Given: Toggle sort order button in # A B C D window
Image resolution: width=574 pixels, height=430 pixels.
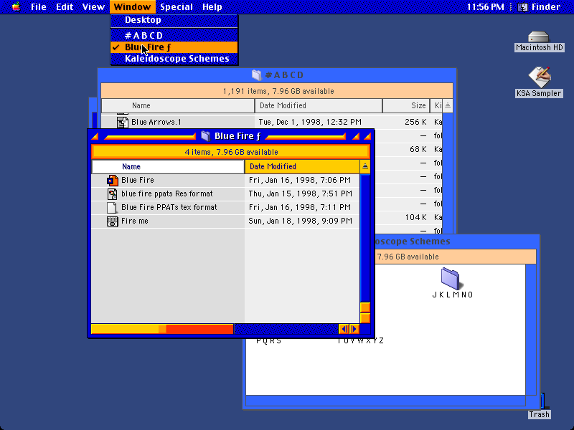Looking at the screenshot, I should [x=448, y=105].
